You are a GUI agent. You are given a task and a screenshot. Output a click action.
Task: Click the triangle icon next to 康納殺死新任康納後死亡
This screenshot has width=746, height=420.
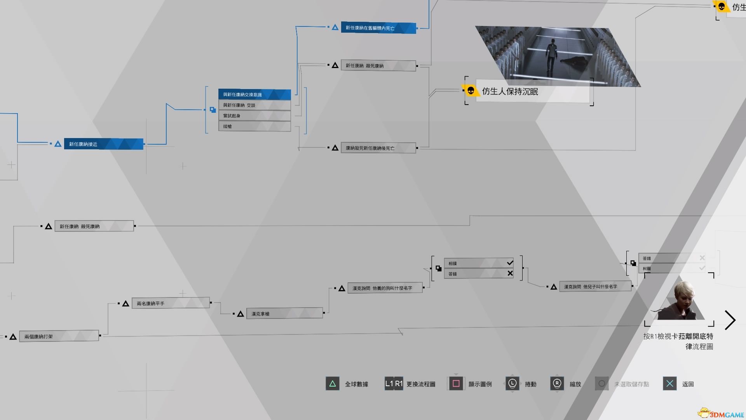tap(335, 148)
